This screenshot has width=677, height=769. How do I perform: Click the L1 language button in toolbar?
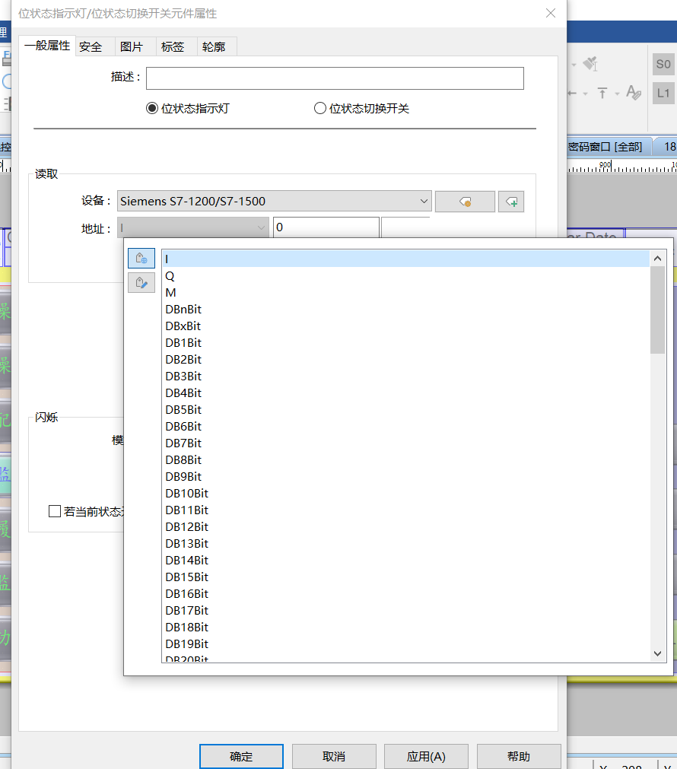click(x=663, y=93)
